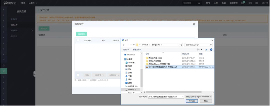
Task: Expand the 云服务 dropdown in the header
Action: click(33, 3)
